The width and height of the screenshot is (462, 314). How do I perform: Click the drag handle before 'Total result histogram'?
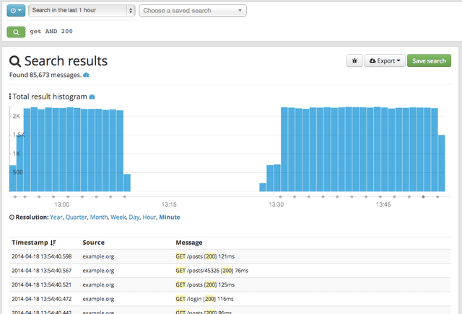coord(10,97)
